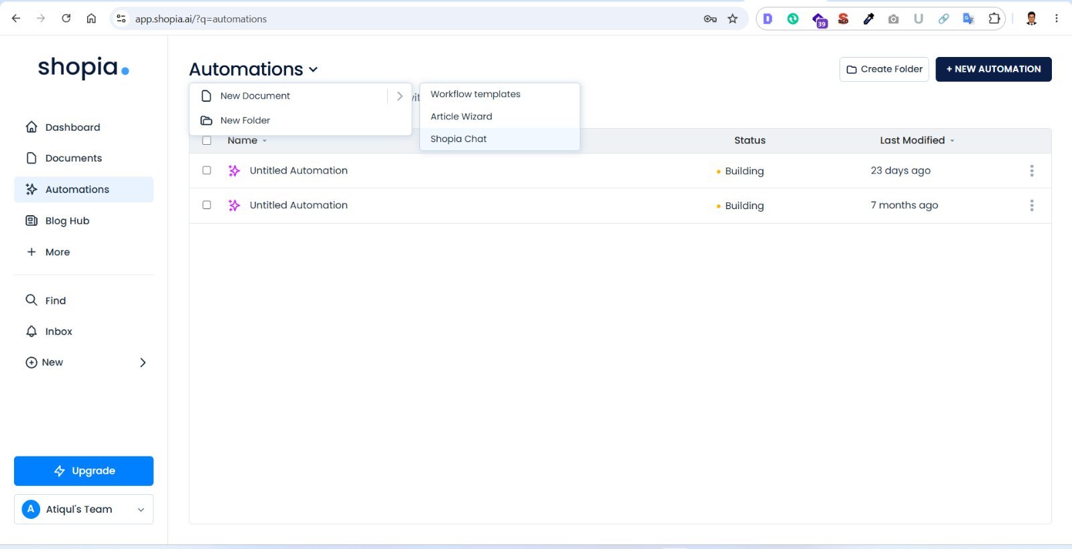Viewport: 1072px width, 549px height.
Task: Open Find search in sidebar
Action: pos(84,300)
